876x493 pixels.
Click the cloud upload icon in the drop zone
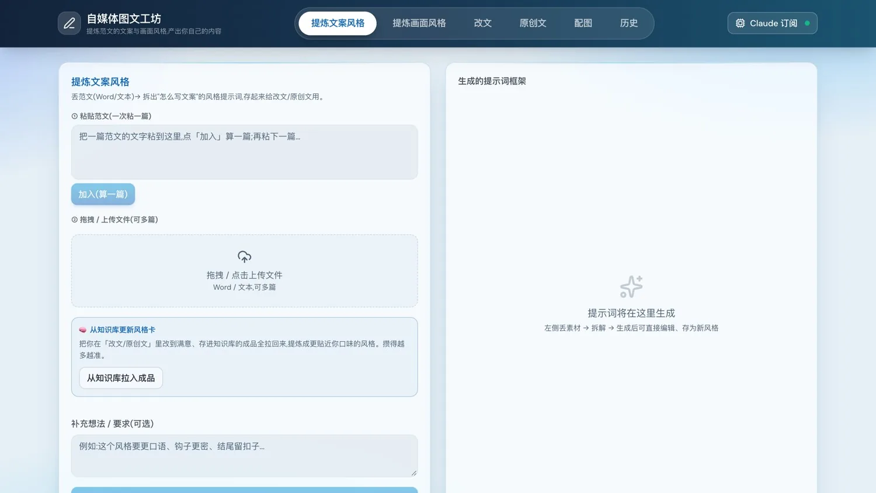point(245,256)
